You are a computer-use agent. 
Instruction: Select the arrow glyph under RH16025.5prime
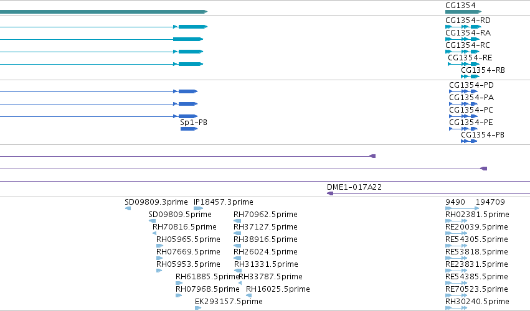coord(248,295)
